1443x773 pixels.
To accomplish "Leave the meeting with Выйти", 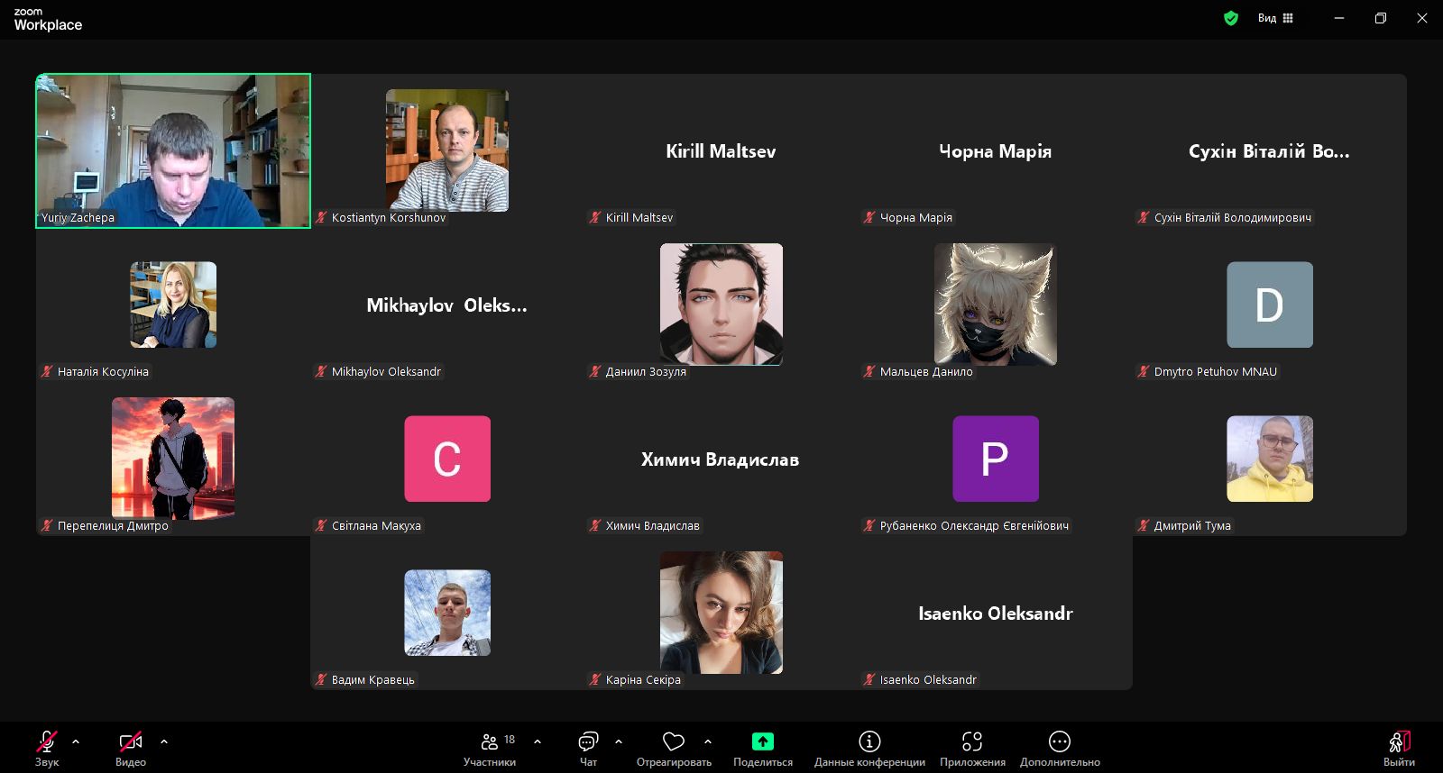I will 1399,749.
